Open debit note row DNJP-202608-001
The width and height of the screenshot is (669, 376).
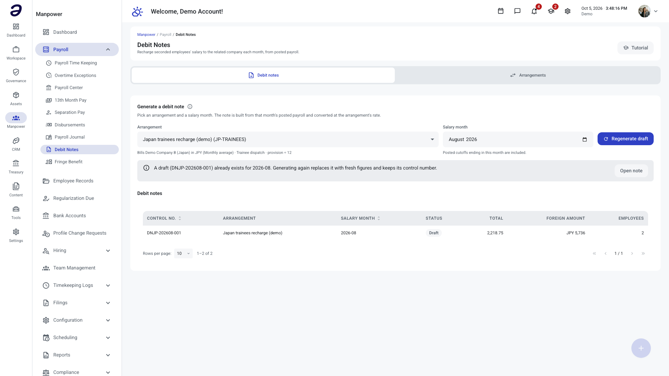click(x=395, y=233)
